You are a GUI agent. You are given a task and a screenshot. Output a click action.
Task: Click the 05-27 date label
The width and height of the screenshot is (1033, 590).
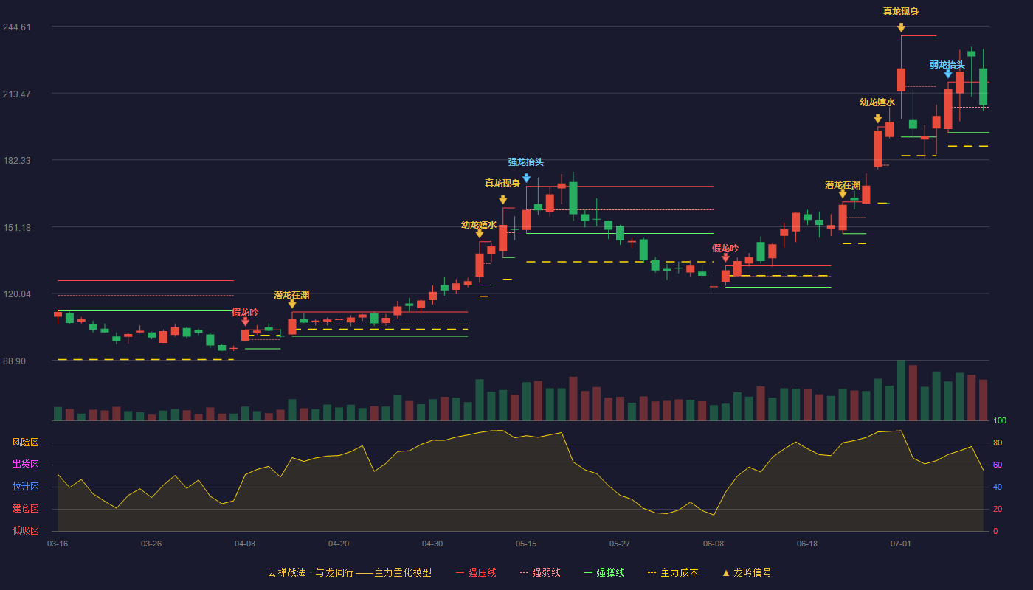click(620, 544)
